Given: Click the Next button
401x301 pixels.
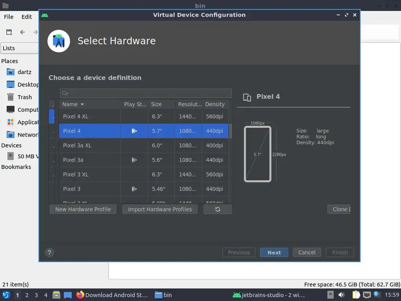Looking at the screenshot, I should (274, 253).
